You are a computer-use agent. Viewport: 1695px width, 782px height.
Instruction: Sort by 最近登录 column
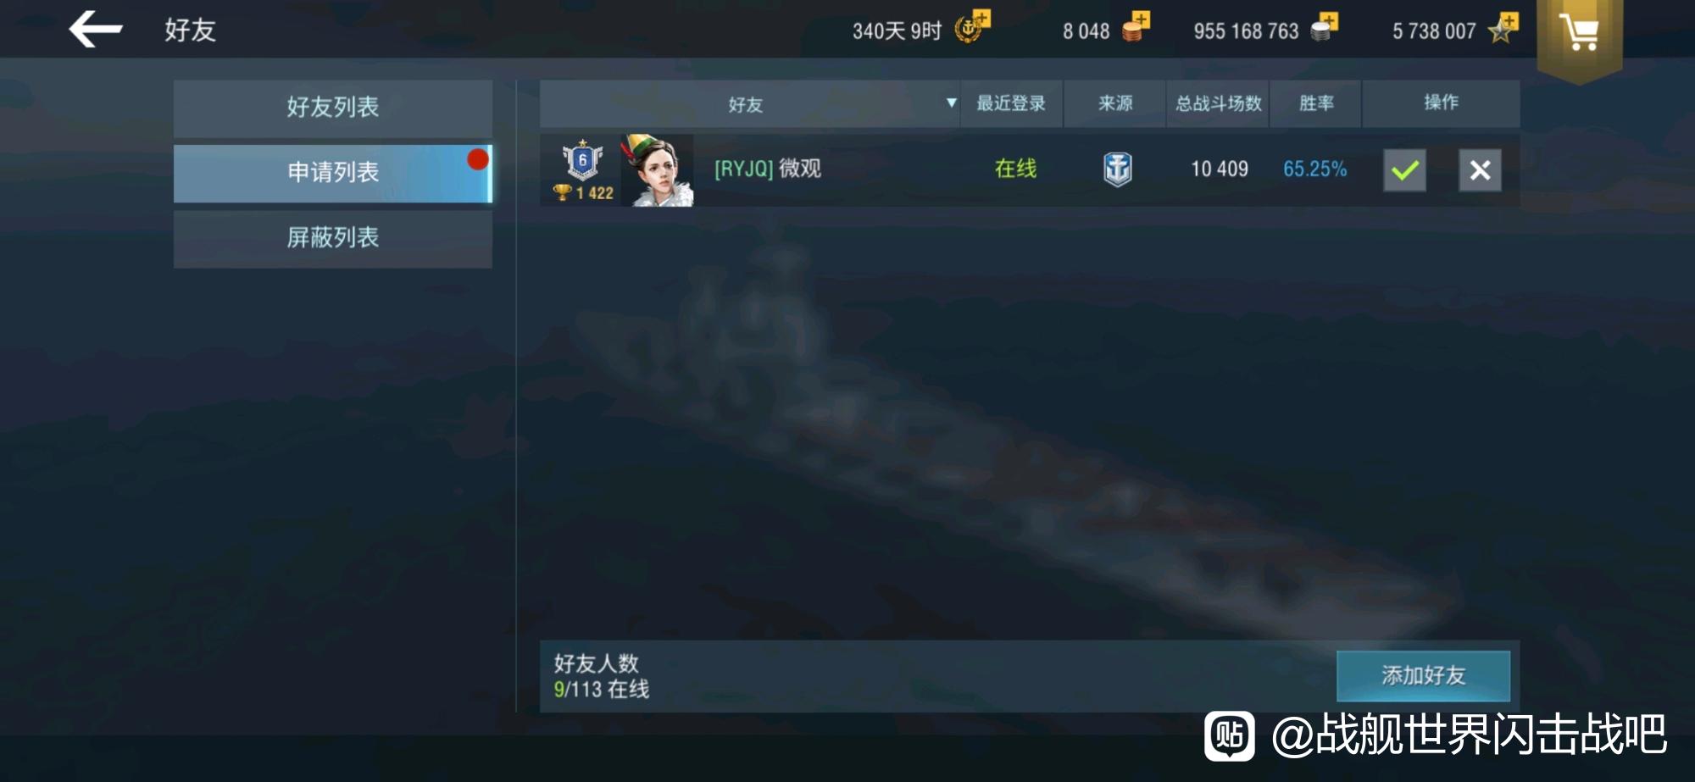click(1011, 103)
